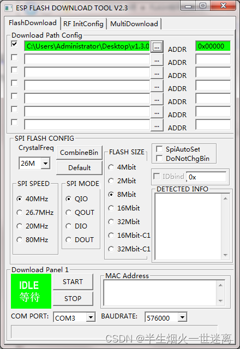Click DETECTED INFO scrollbar down arrow

tap(225, 255)
